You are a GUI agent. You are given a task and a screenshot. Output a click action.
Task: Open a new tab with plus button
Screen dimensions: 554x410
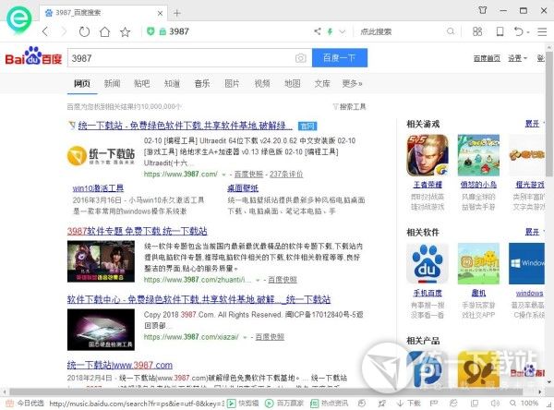coord(177,14)
